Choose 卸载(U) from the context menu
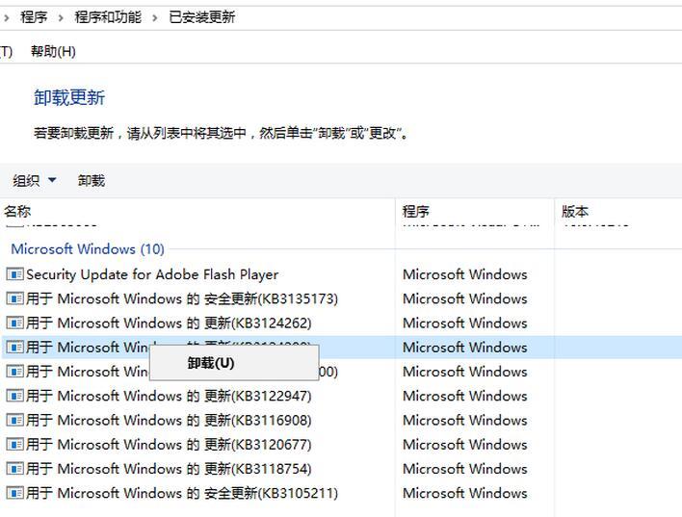Viewport: 682px width, 517px height. [x=234, y=363]
